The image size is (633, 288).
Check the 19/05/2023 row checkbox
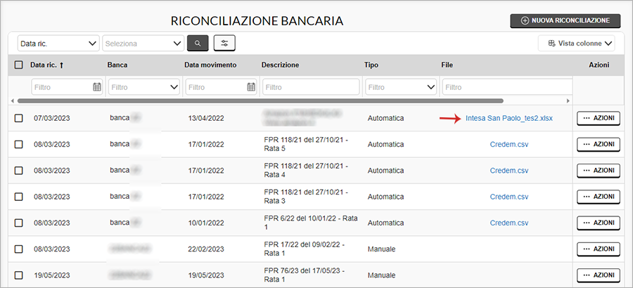coord(18,275)
